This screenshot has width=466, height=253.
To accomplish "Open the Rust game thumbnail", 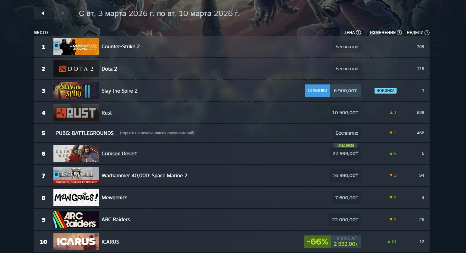I will [76, 113].
